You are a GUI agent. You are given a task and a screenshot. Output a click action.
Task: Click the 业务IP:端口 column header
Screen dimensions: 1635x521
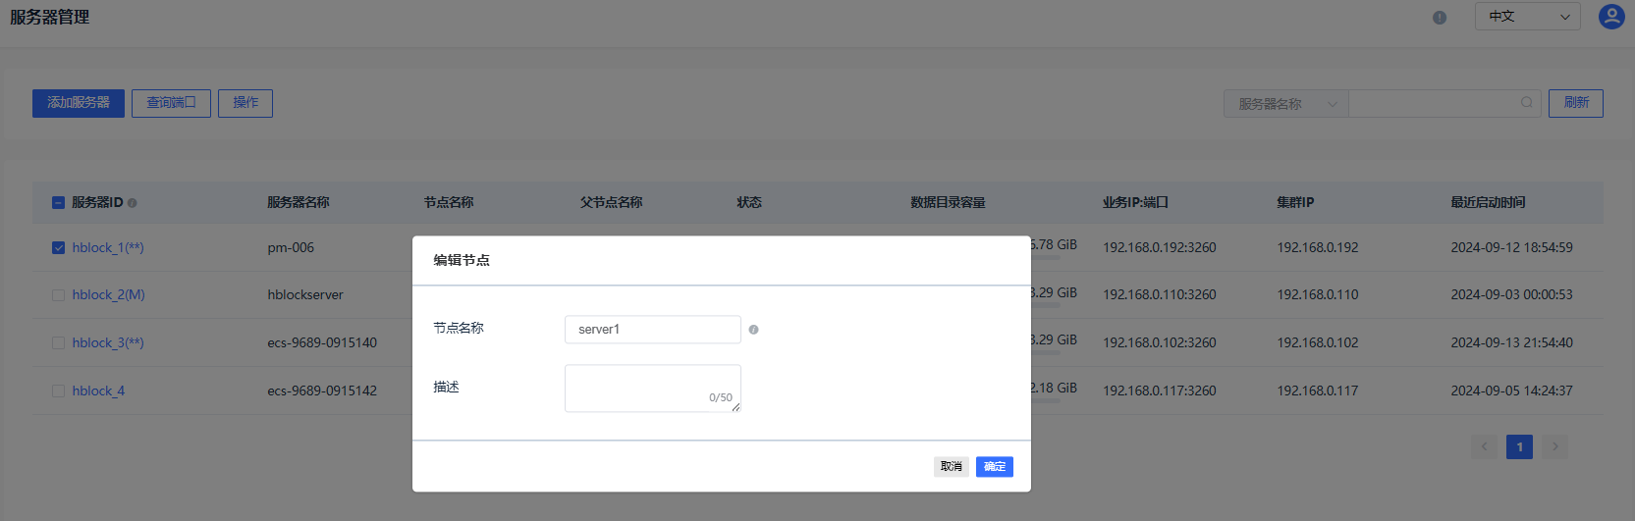[1135, 202]
